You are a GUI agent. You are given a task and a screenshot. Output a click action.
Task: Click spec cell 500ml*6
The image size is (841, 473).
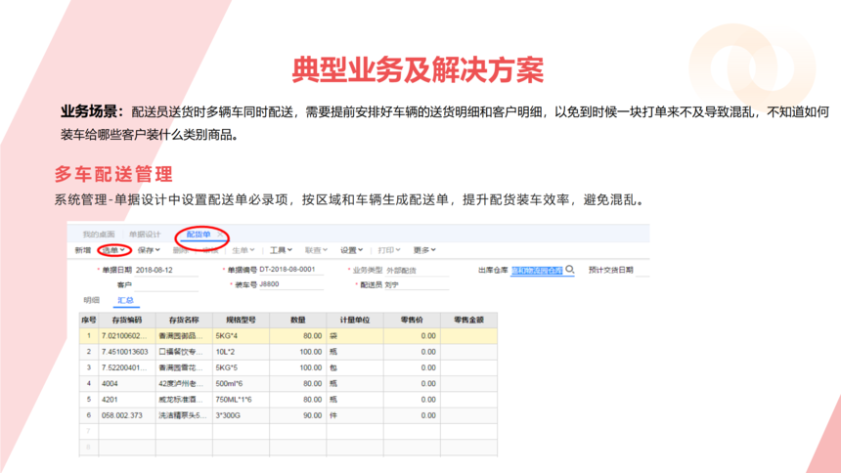[x=241, y=383]
